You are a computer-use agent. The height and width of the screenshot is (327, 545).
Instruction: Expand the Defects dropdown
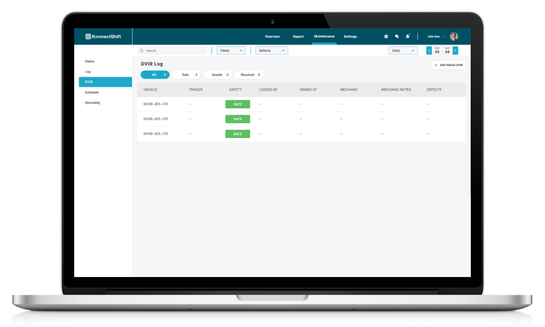coord(272,50)
